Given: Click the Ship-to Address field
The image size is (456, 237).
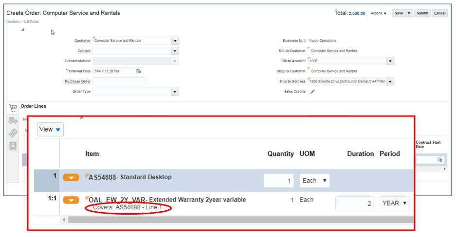Looking at the screenshot, I should tap(347, 82).
